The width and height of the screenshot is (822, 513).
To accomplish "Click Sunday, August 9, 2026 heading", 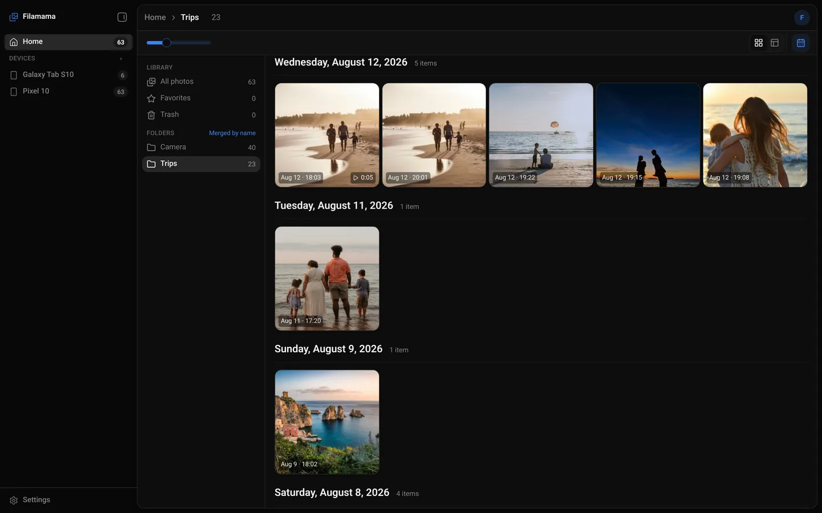I will pos(328,349).
